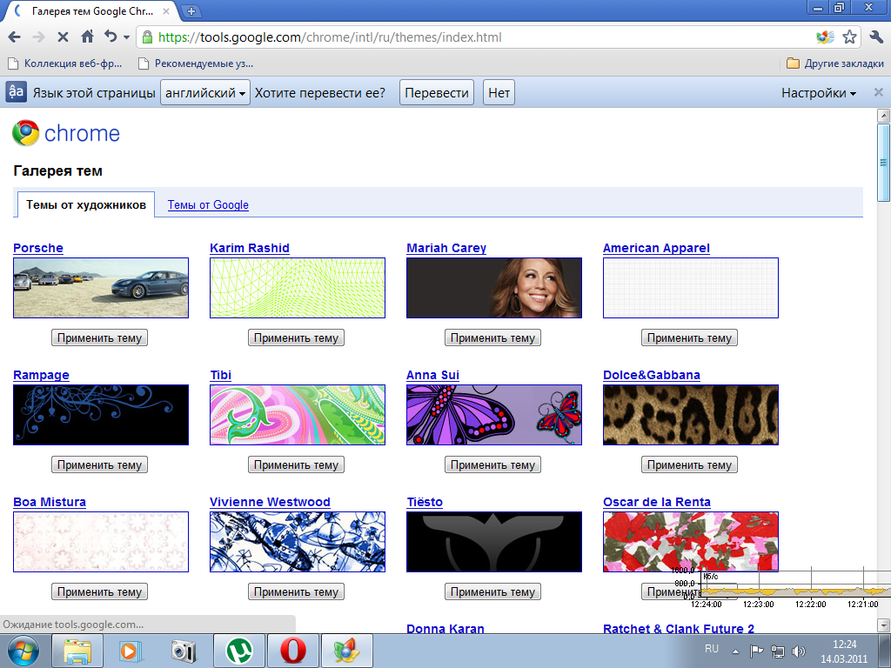The width and height of the screenshot is (891, 668).
Task: Click the Anna Sui butterfly thumbnail
Action: [494, 415]
